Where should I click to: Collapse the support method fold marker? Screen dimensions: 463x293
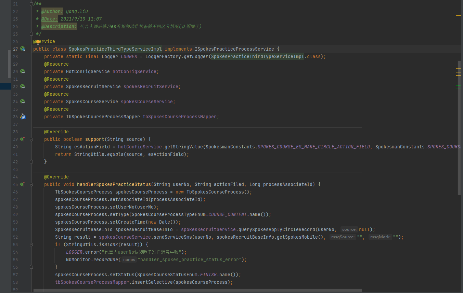coord(31,139)
